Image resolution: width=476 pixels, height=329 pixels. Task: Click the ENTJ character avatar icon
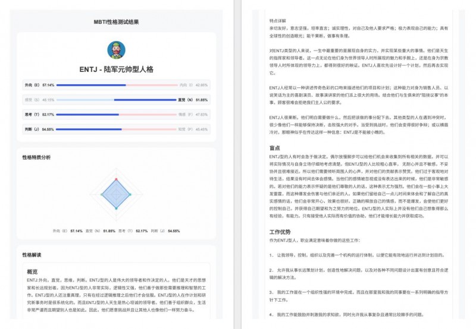(116, 50)
